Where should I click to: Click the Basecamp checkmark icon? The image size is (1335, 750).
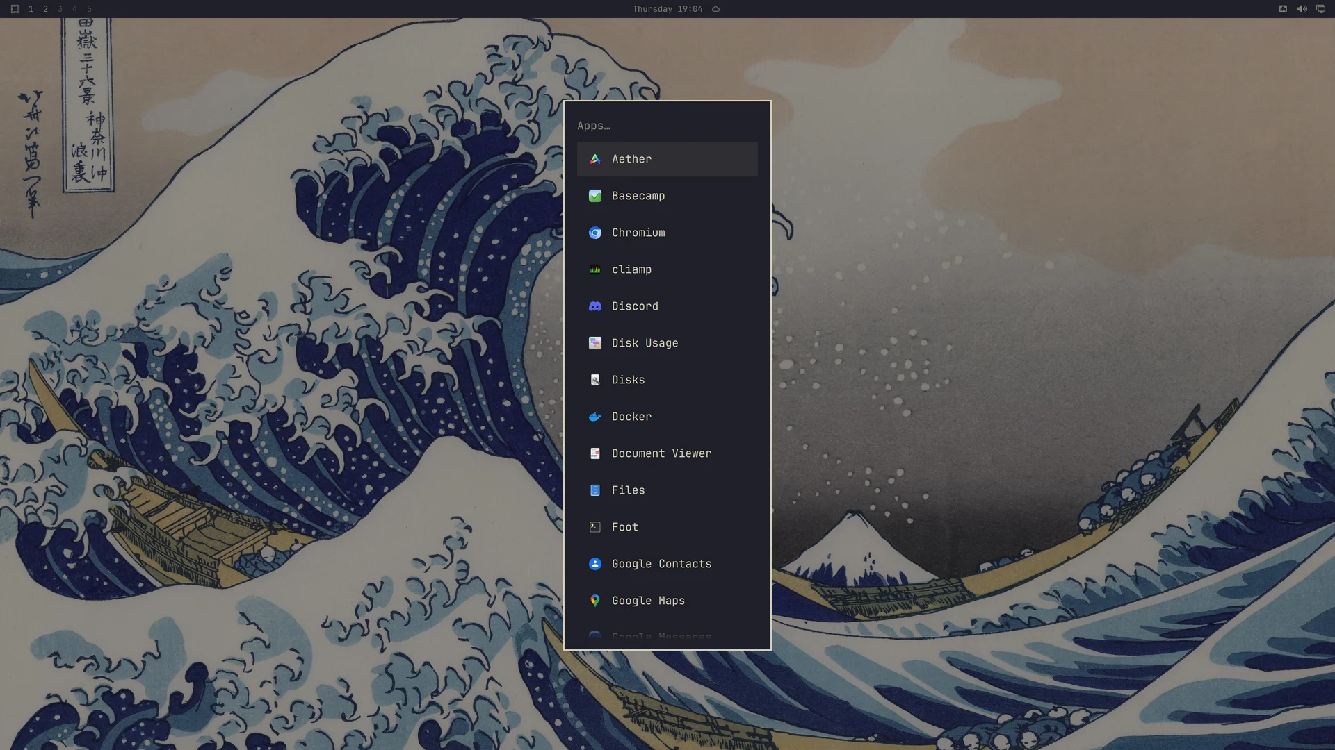(x=595, y=196)
